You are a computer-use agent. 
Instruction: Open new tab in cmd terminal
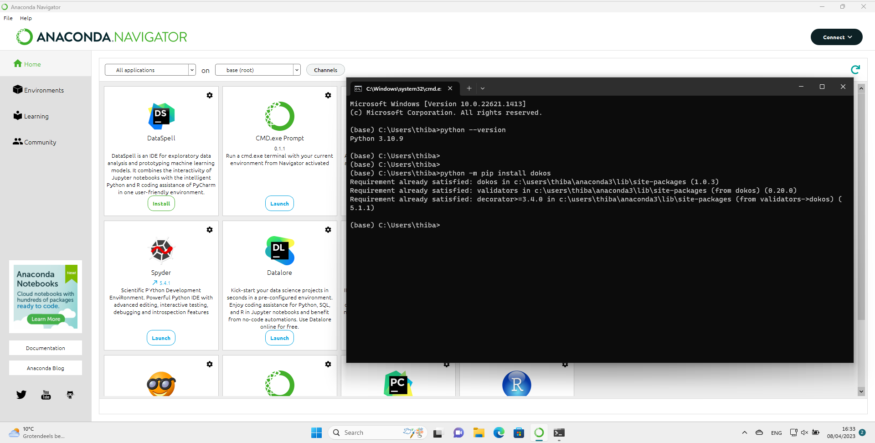pyautogui.click(x=469, y=88)
